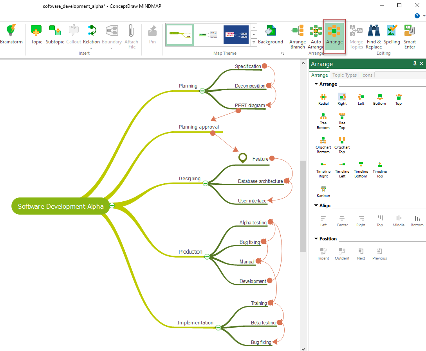Open the Background tool
426x351 pixels.
[x=270, y=31]
